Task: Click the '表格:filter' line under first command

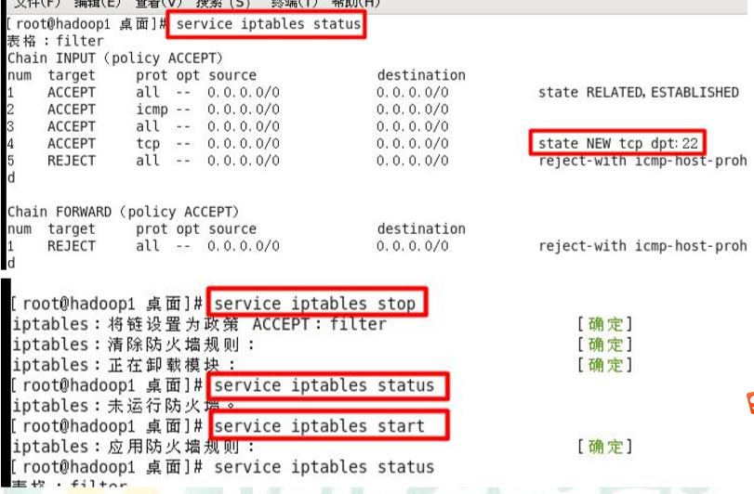Action: tap(55, 41)
